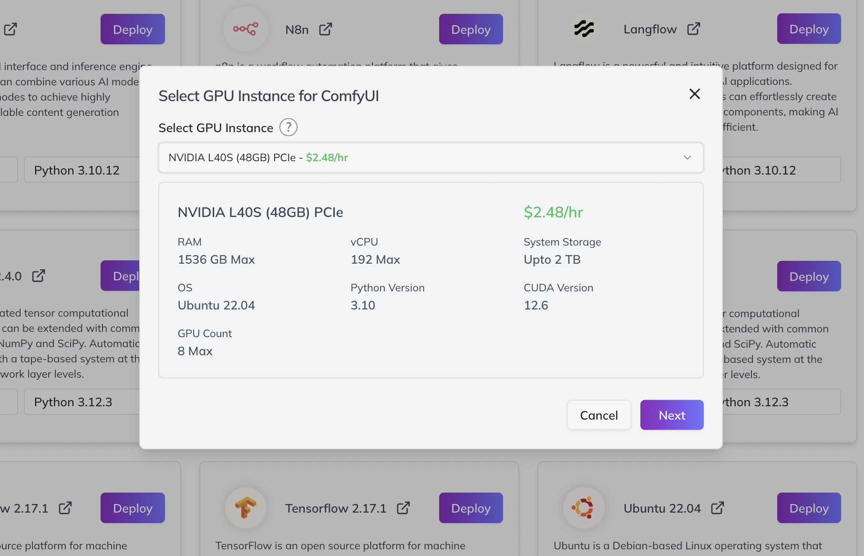Select the Python 3.12.3 tag on left card
864x556 pixels.
pyautogui.click(x=82, y=402)
